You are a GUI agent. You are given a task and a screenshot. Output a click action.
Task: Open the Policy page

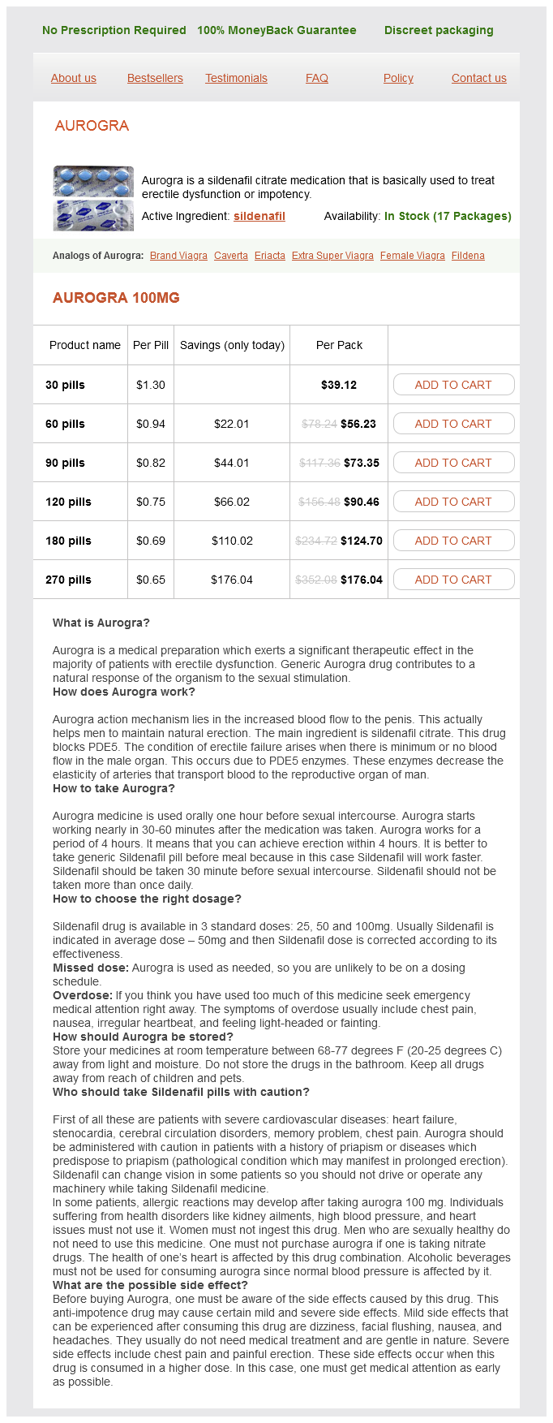click(x=398, y=78)
